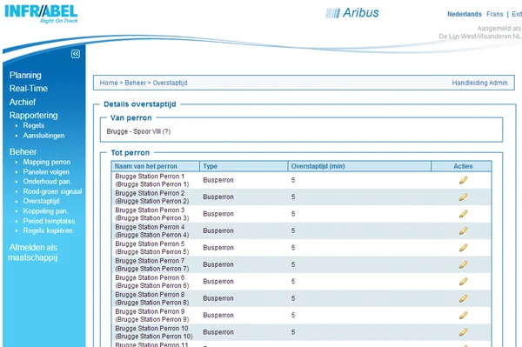Click the value 5 in Perron 9 row

293,315
